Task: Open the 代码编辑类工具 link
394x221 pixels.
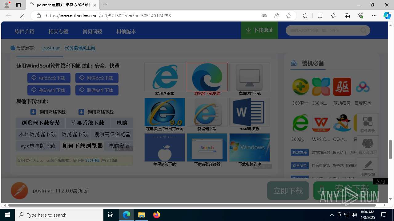Action: 80,48
